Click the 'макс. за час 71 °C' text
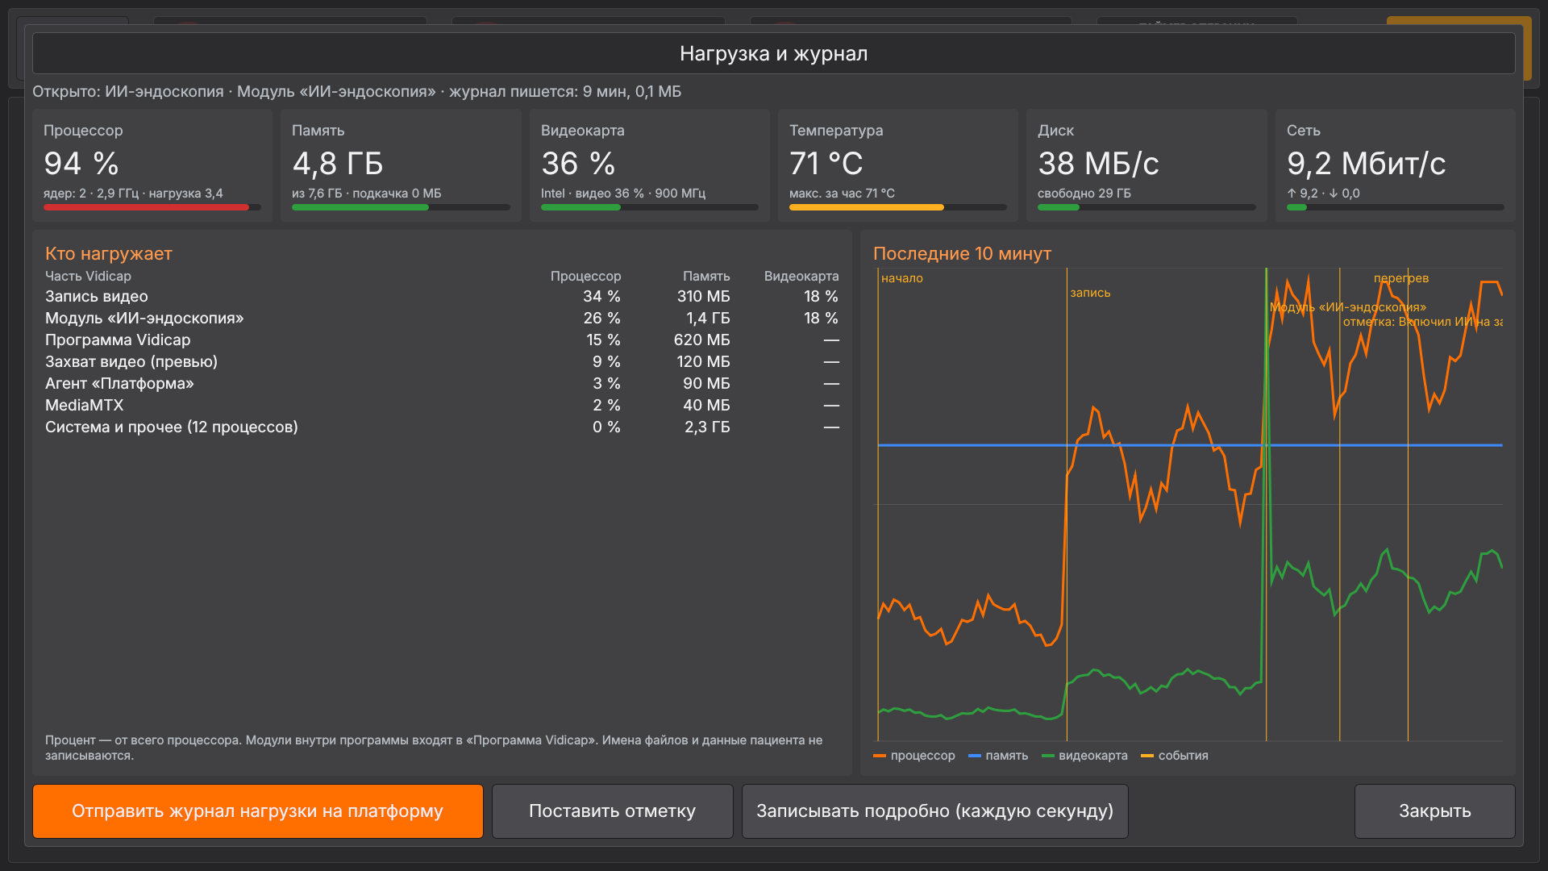The image size is (1548, 871). click(x=842, y=194)
